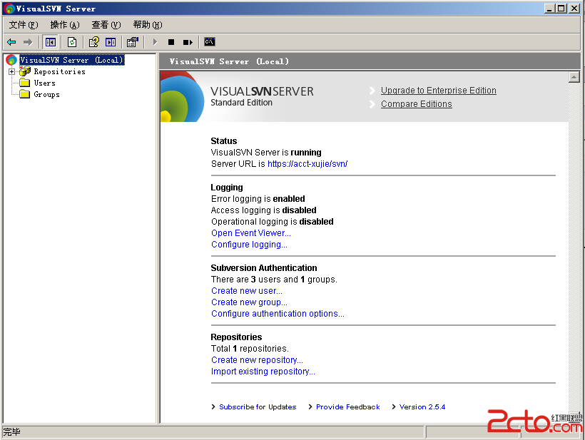Maximize the VisualSVN Server window

(561, 9)
